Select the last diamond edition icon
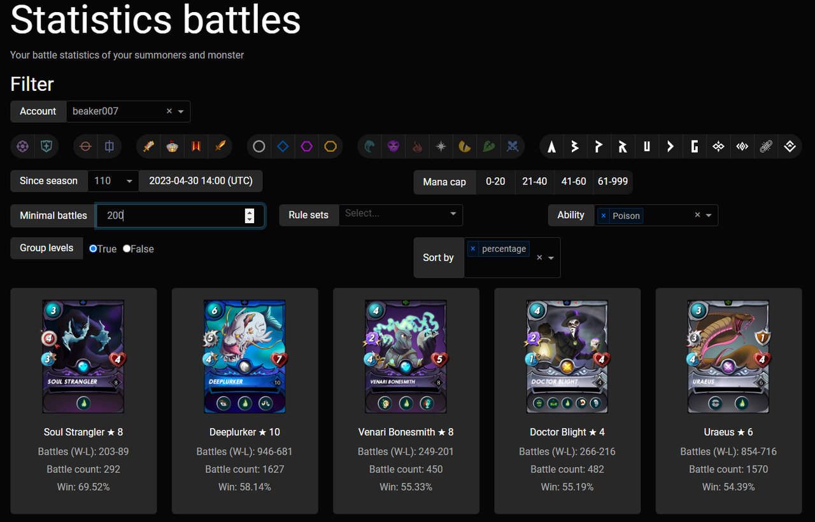815x522 pixels. coord(790,147)
